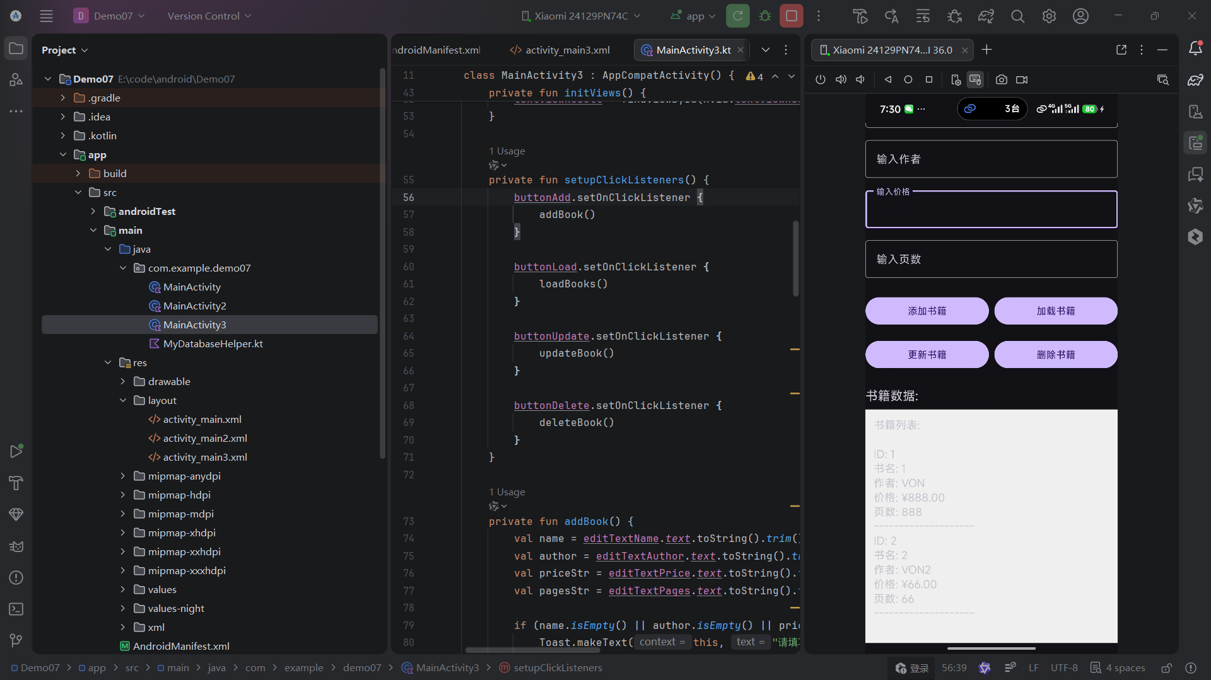Open Logcat tool window

16,546
